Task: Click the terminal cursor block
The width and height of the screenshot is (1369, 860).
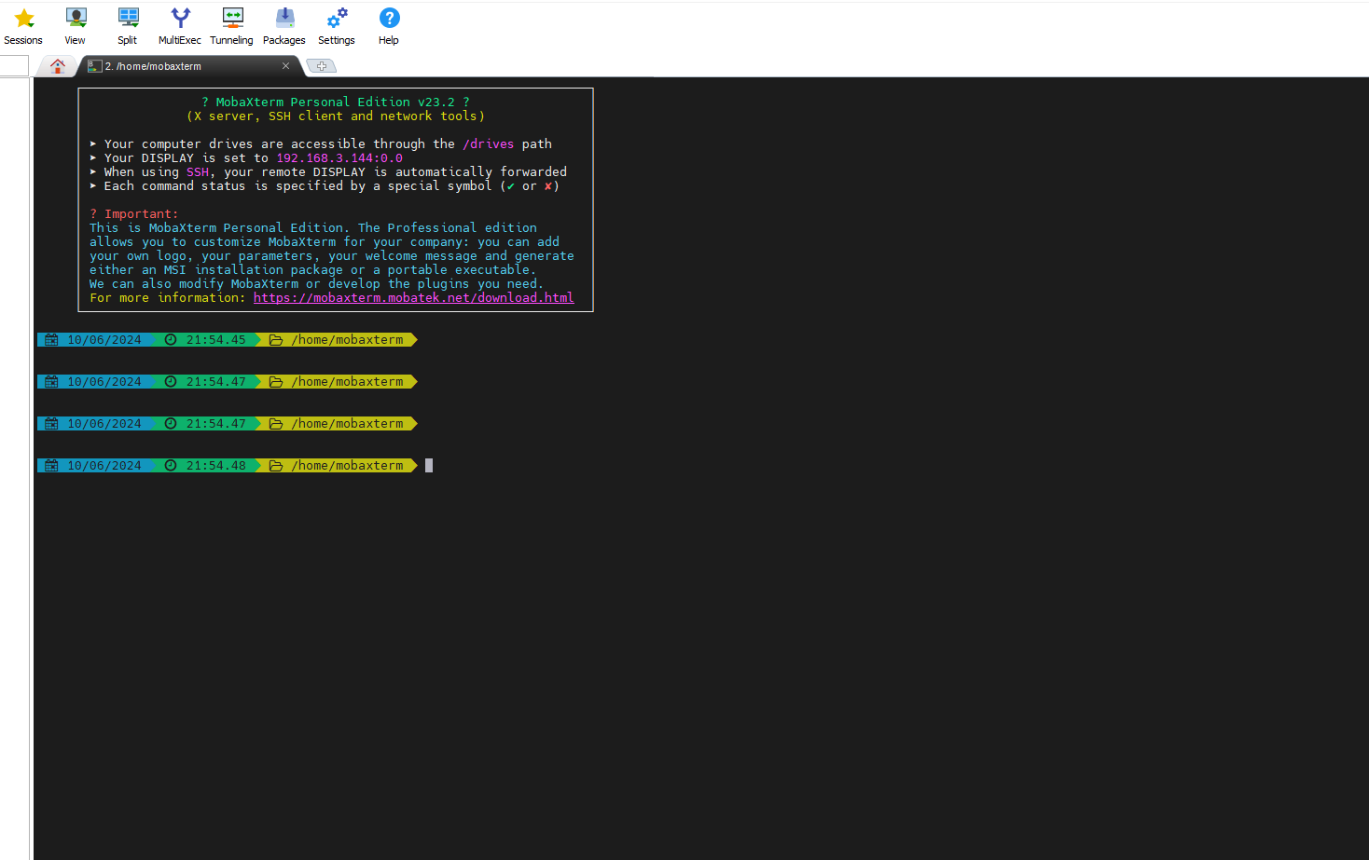Action: 429,466
